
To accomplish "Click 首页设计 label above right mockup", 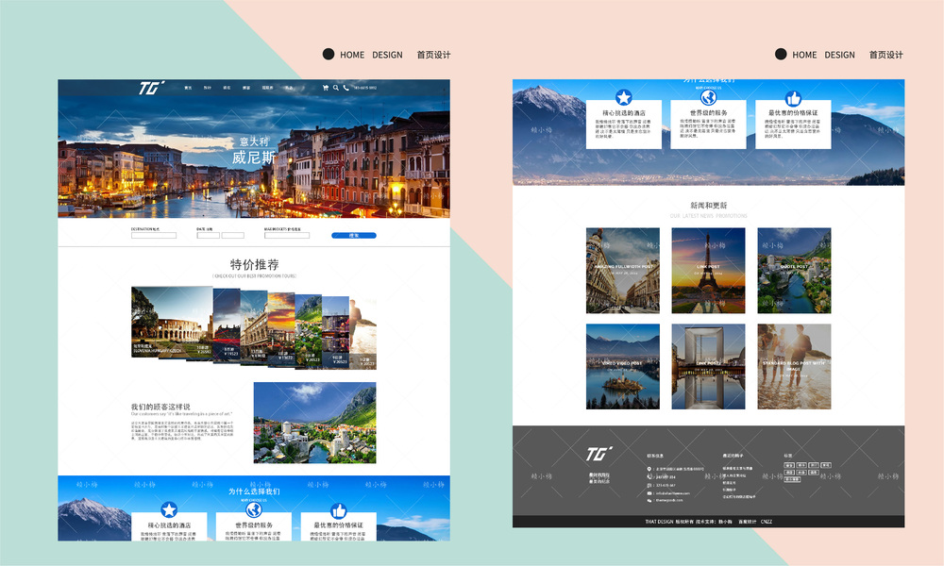I will [886, 55].
